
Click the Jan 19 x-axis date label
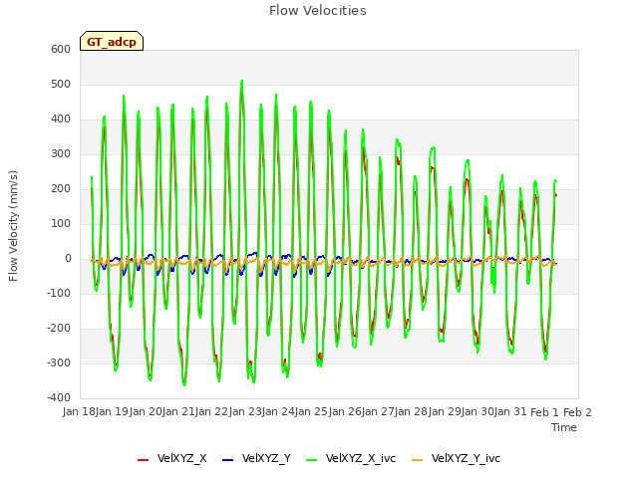[x=112, y=412]
